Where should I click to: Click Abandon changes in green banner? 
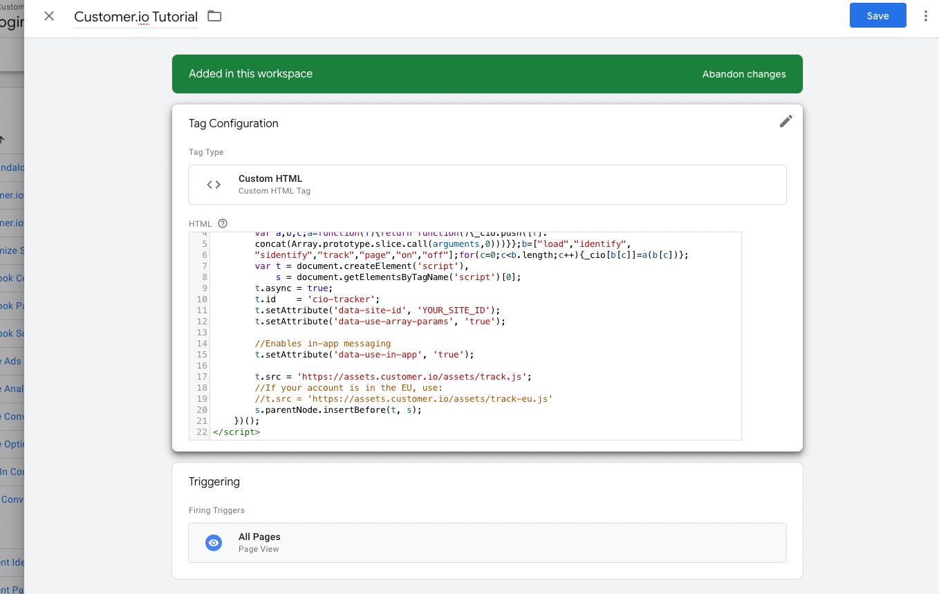click(744, 74)
